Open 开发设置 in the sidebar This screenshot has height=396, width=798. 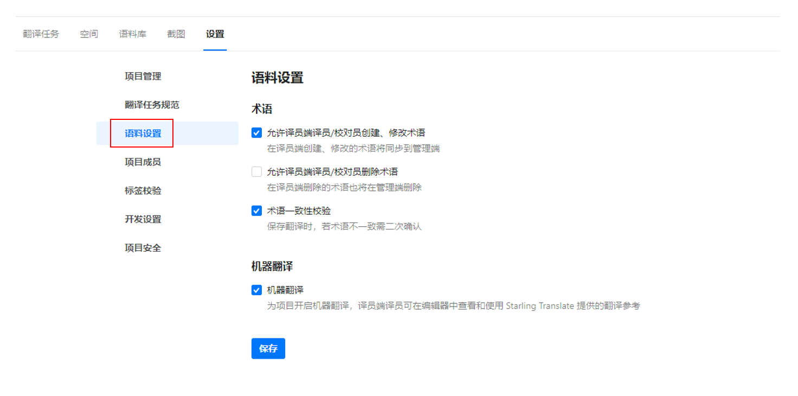coord(143,220)
